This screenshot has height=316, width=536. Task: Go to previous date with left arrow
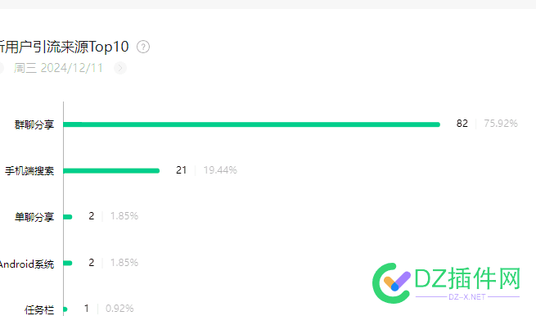click(x=1, y=68)
